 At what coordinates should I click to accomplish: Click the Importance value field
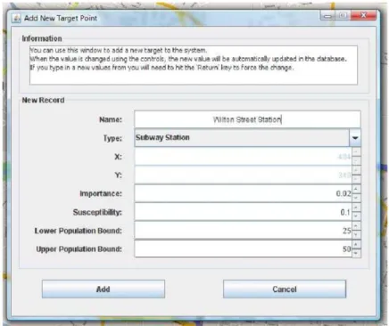click(x=244, y=193)
